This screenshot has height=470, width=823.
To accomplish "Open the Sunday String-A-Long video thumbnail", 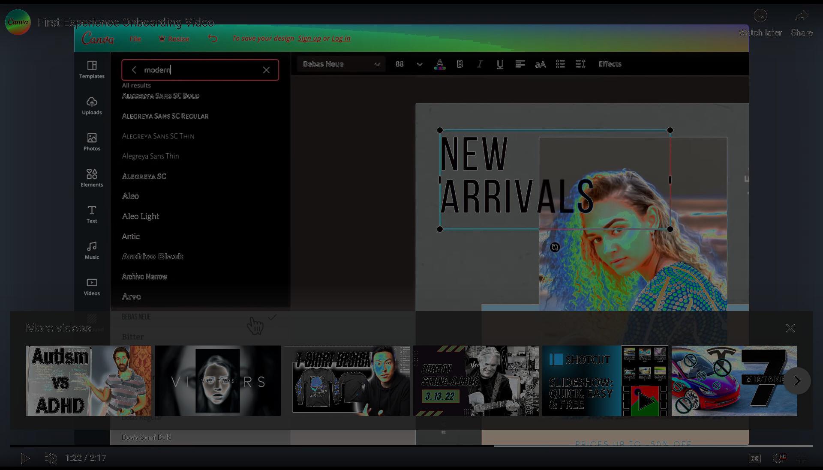I will tap(476, 381).
